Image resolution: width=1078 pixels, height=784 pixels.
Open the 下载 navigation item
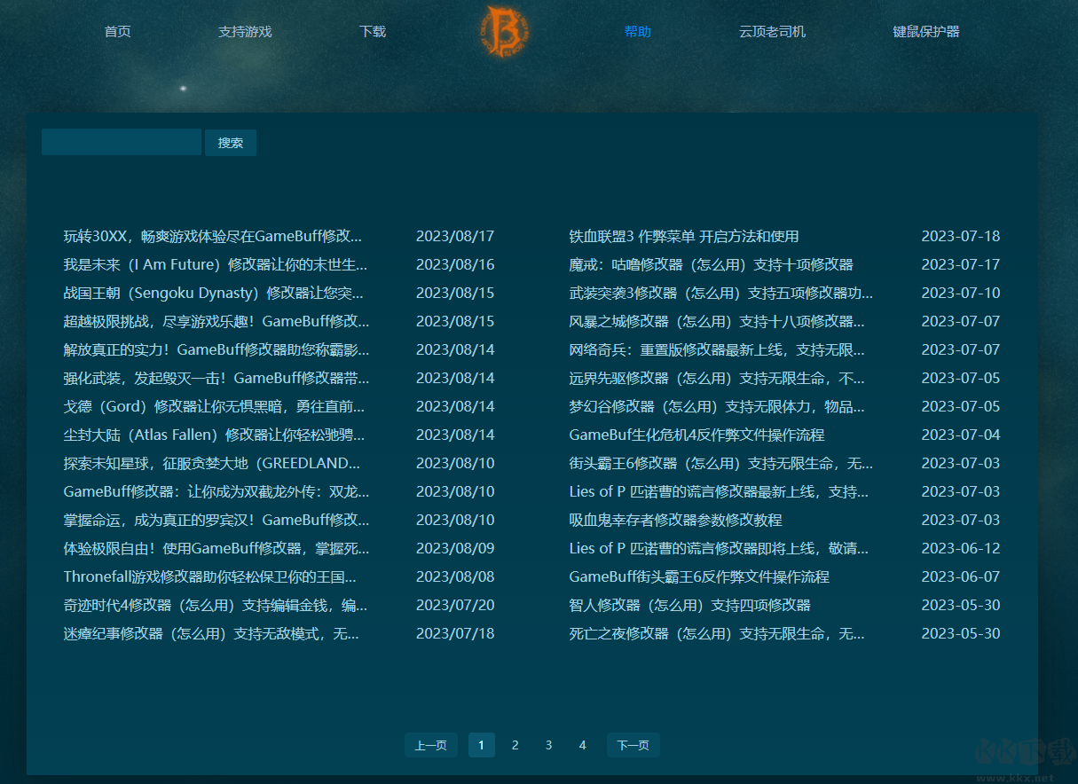tap(372, 31)
